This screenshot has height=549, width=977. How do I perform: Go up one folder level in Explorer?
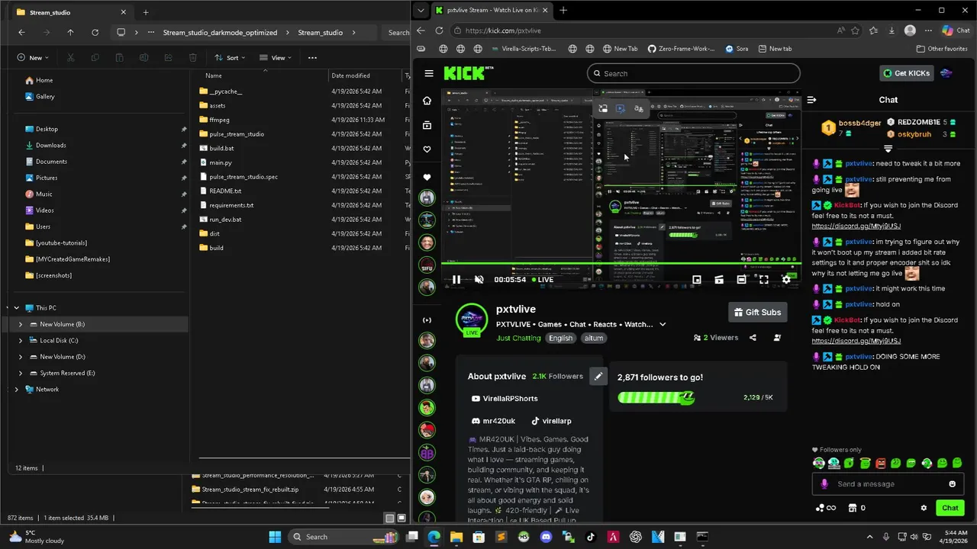pyautogui.click(x=70, y=33)
